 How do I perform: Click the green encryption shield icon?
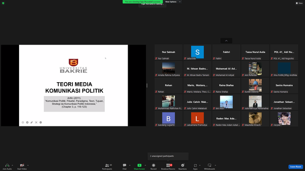tap(3, 3)
